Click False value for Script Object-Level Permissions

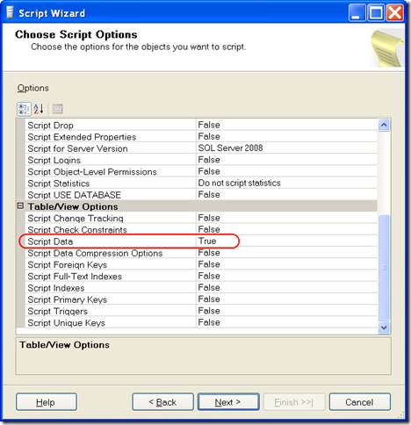point(209,171)
